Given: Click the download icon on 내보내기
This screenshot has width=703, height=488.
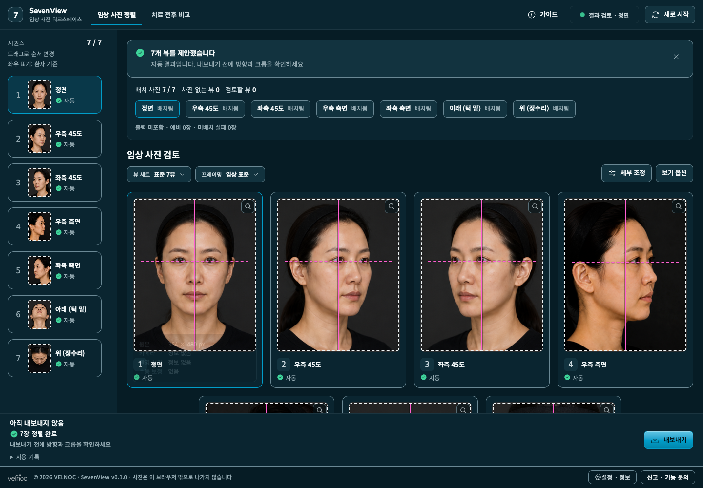Looking at the screenshot, I should (655, 440).
